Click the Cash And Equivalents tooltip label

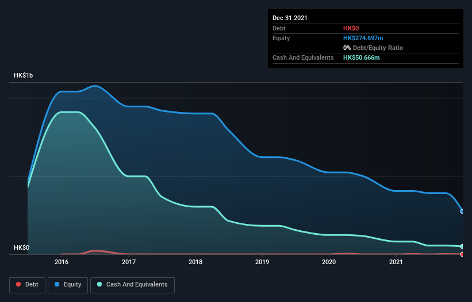point(303,57)
